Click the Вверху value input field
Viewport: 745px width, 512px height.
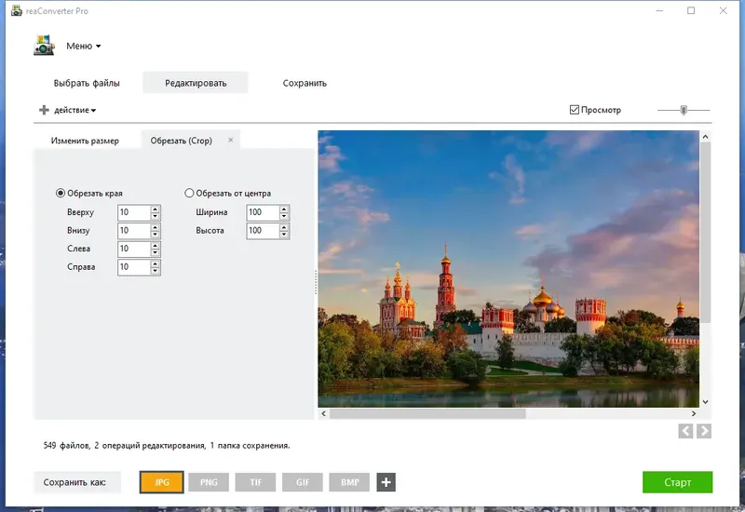[134, 212]
